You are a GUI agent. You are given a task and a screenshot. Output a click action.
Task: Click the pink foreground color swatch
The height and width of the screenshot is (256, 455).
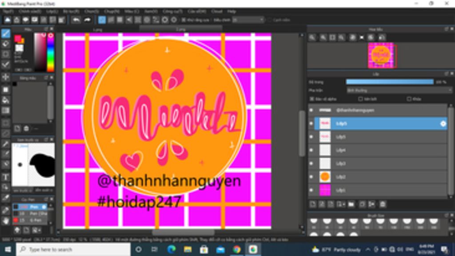[18, 38]
